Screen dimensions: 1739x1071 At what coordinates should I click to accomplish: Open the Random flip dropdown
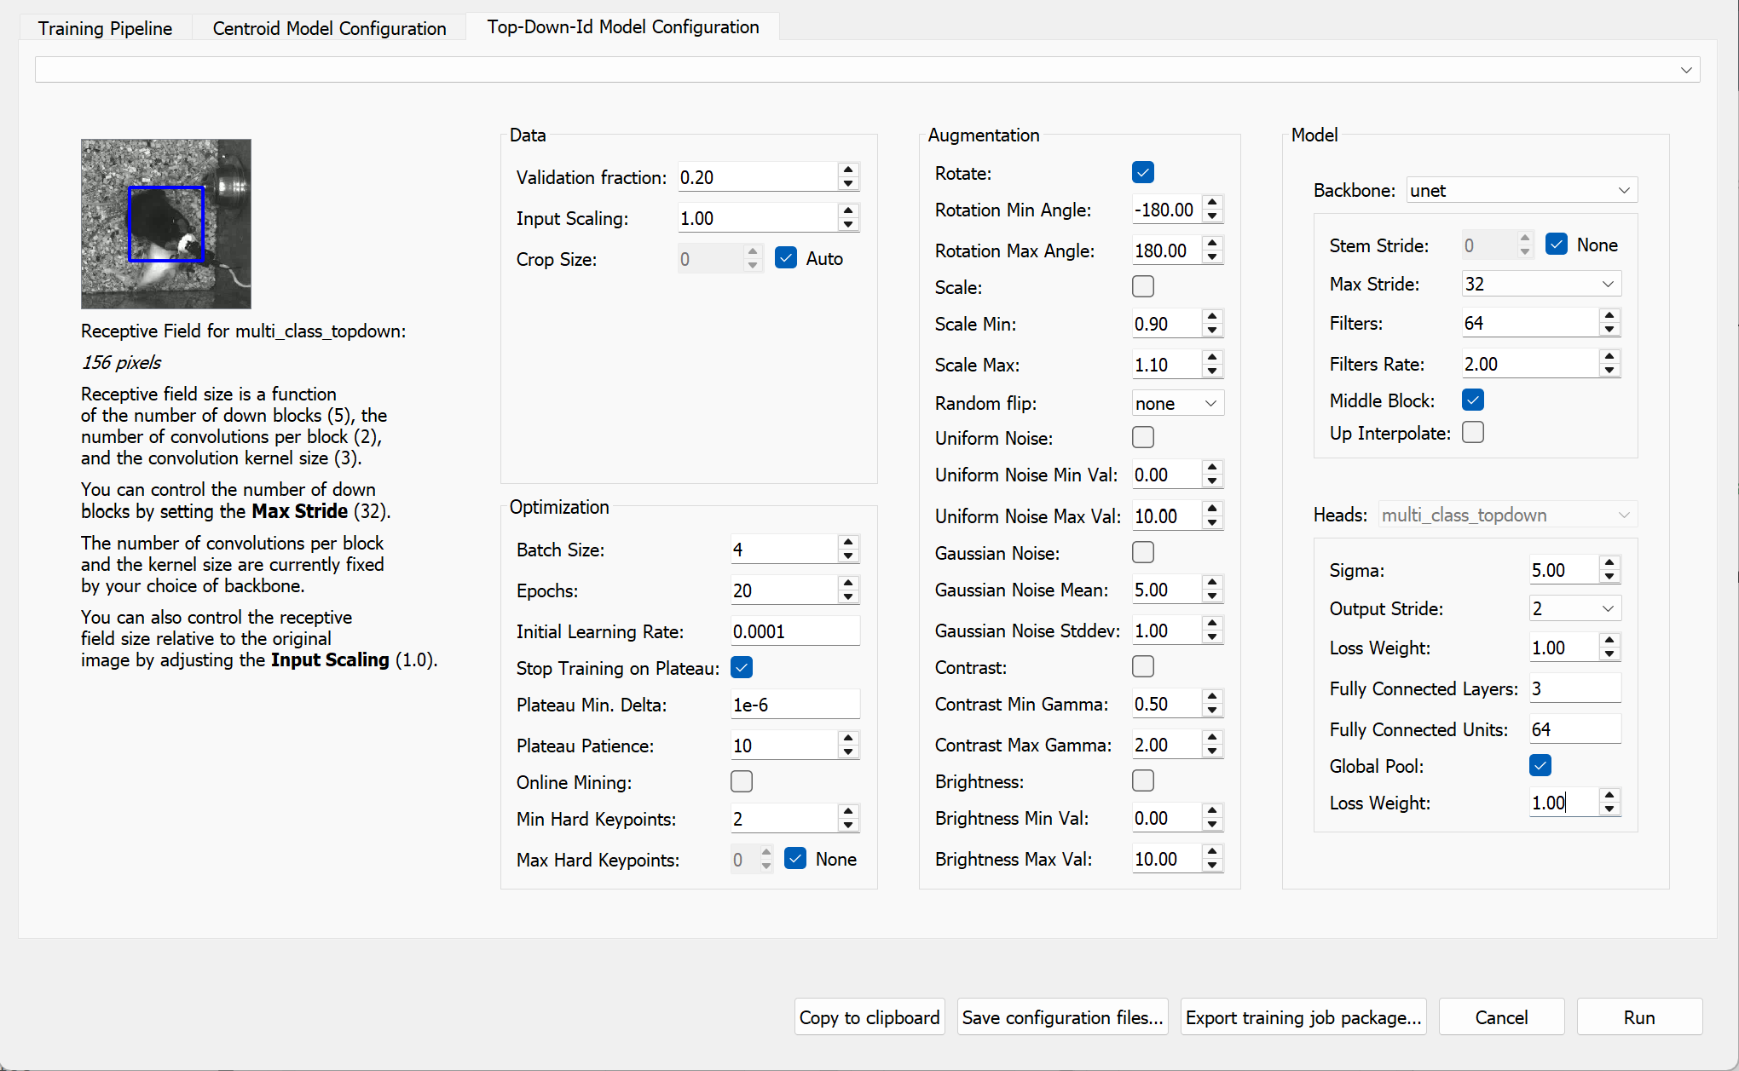pos(1176,403)
